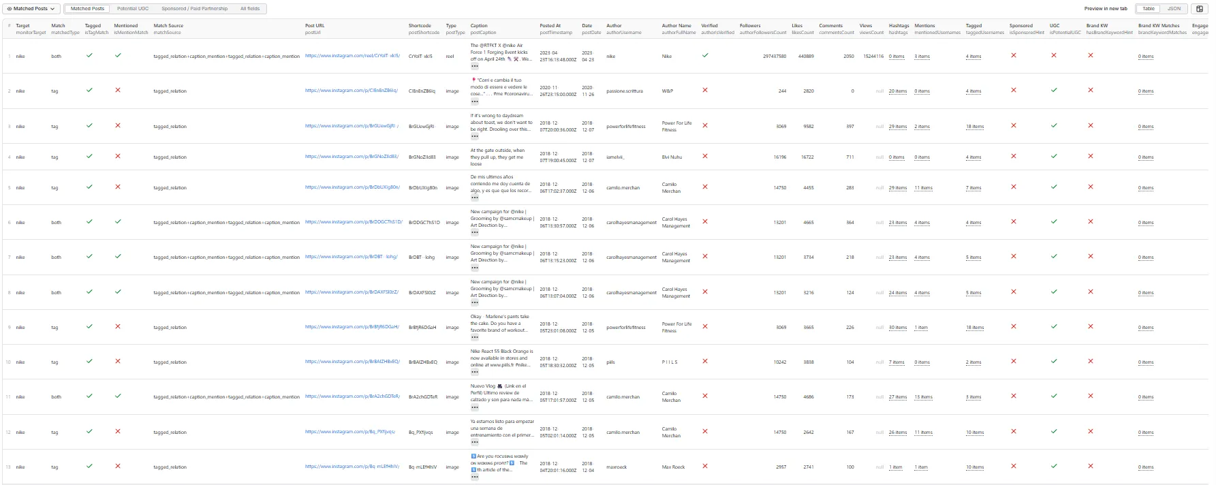Image resolution: width=1216 pixels, height=485 pixels.
Task: Click Brand KW red cross for pills post
Action: point(1091,361)
